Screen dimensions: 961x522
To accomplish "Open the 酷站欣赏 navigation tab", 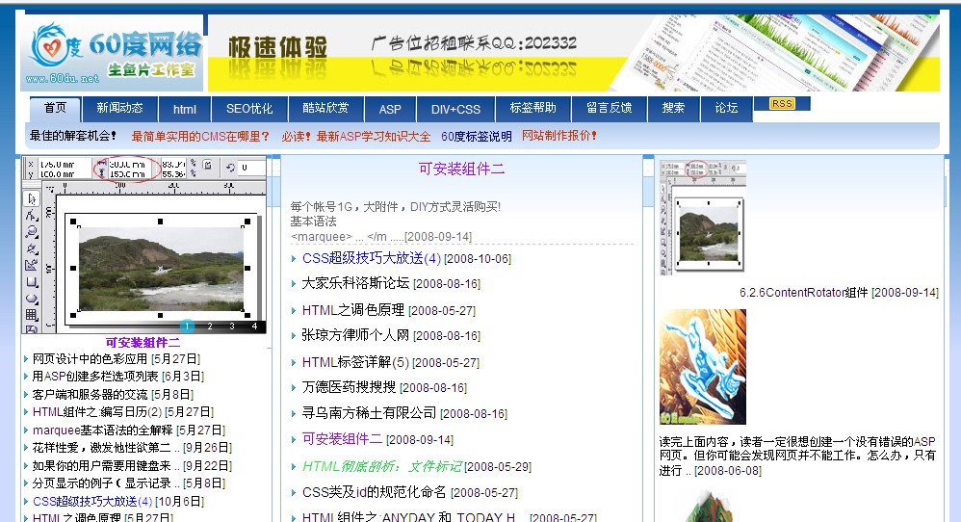I will point(326,109).
